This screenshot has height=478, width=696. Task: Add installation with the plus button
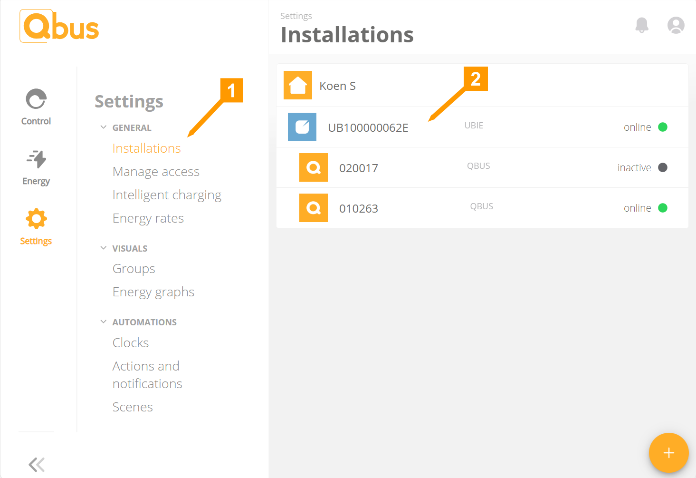668,453
